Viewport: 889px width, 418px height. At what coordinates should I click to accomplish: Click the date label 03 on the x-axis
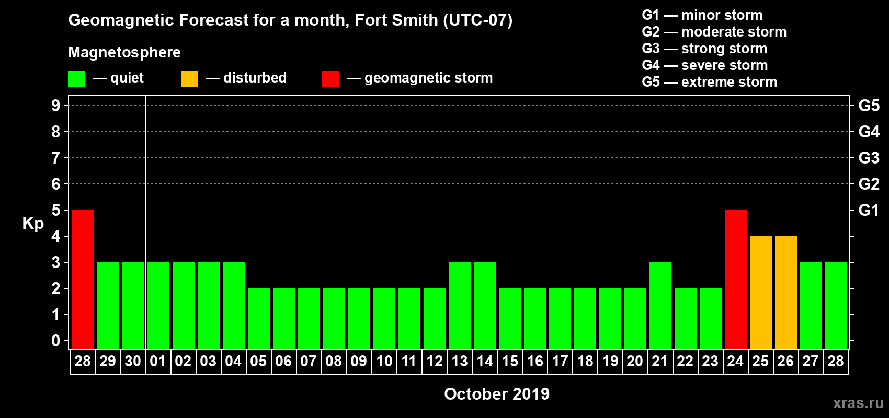pyautogui.click(x=208, y=361)
